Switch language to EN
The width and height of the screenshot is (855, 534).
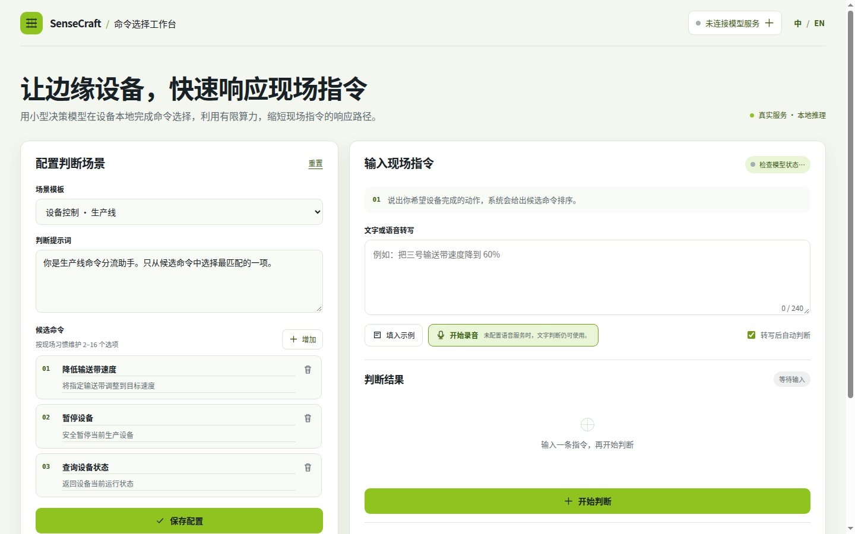(x=819, y=23)
